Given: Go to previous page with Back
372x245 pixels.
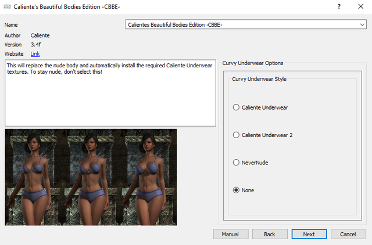Looking at the screenshot, I should pyautogui.click(x=270, y=234).
